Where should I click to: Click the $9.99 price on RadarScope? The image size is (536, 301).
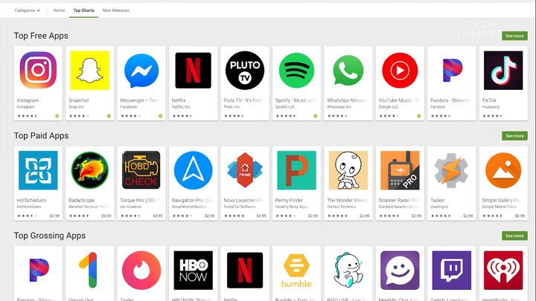point(106,216)
